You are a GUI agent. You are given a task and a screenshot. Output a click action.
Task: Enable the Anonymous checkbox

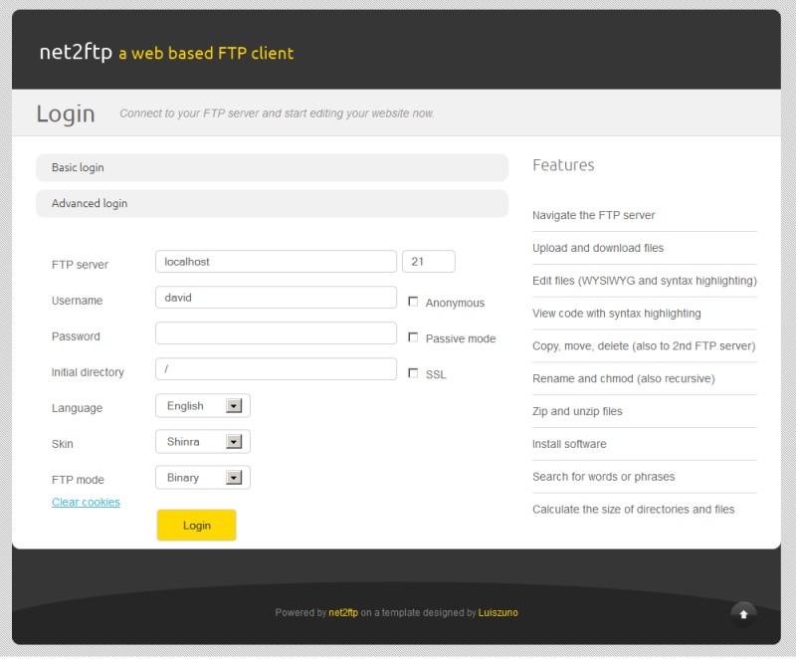413,302
